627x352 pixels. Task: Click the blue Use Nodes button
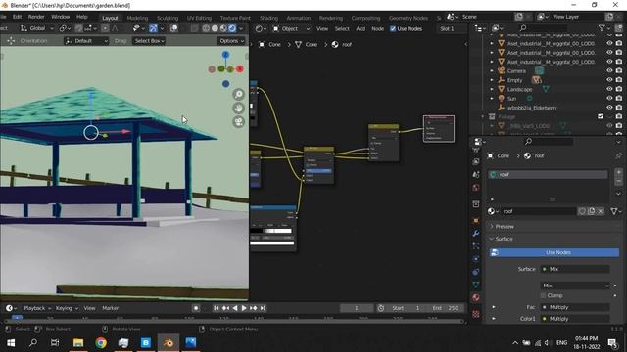point(555,252)
